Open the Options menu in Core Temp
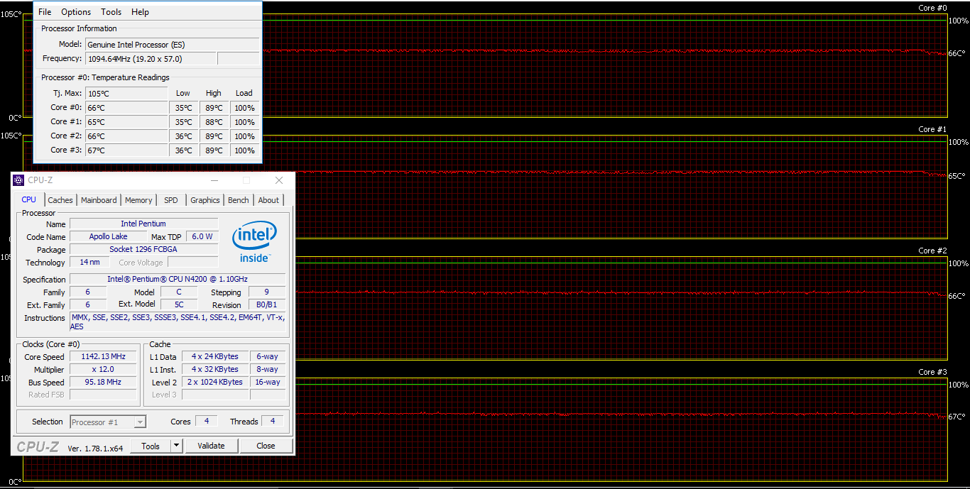 coord(76,12)
